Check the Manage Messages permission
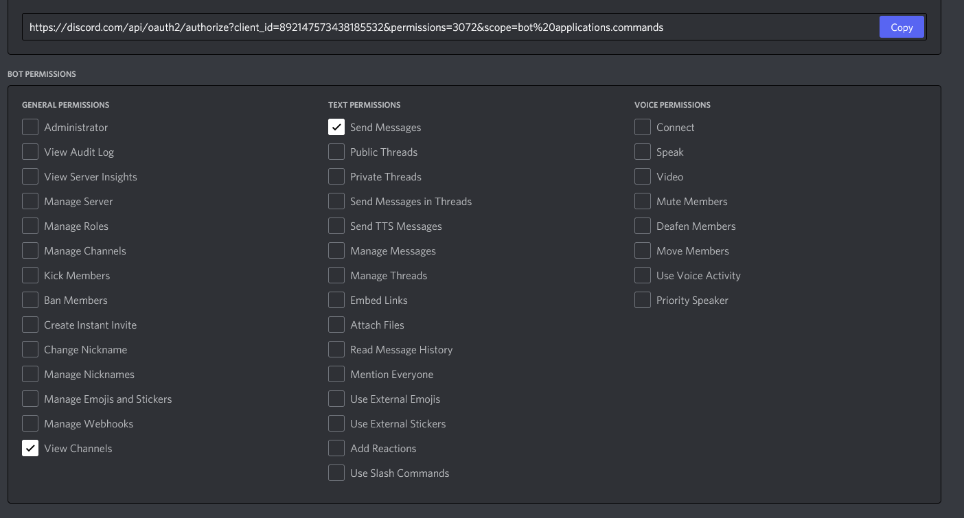This screenshot has height=518, width=964. [336, 250]
